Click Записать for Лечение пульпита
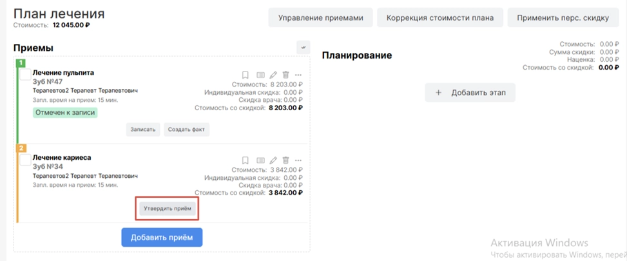This screenshot has height=261, width=627. (143, 130)
